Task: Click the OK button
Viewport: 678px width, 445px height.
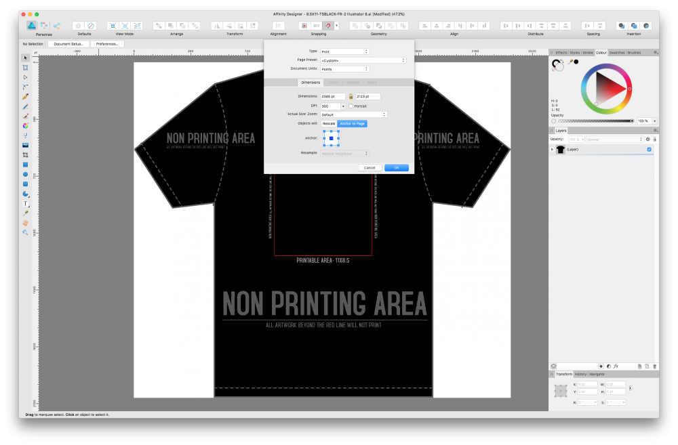Action: pyautogui.click(x=397, y=167)
